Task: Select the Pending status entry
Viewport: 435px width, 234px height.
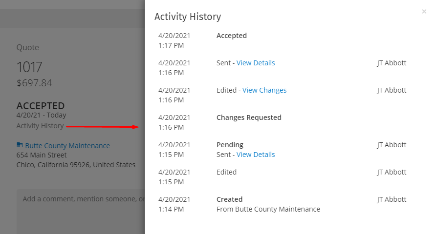Action: pyautogui.click(x=230, y=145)
